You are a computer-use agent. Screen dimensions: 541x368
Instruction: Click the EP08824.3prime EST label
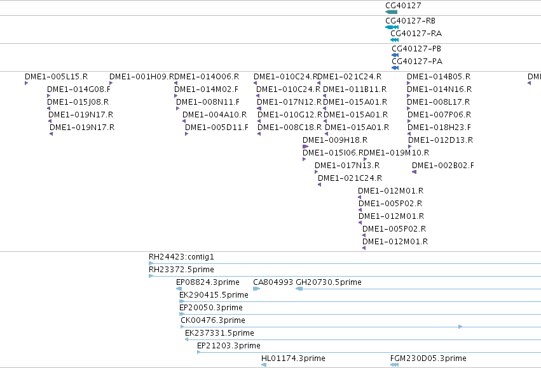click(x=208, y=282)
